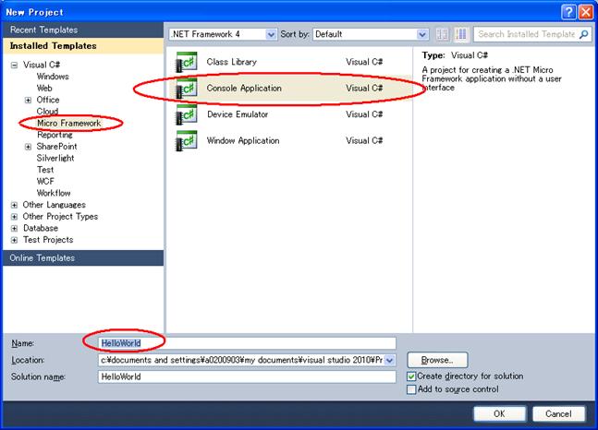Screen dimensions: 598x430
Task: Expand the Database tree node
Action: click(14, 229)
